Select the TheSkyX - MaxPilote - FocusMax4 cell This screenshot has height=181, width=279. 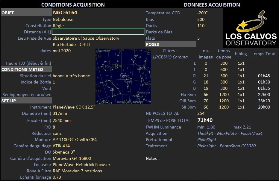tap(230, 133)
